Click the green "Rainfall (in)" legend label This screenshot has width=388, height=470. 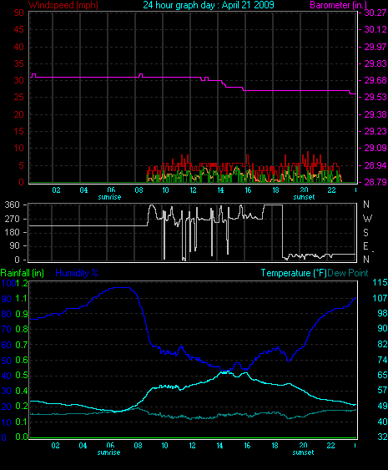pyautogui.click(x=23, y=273)
